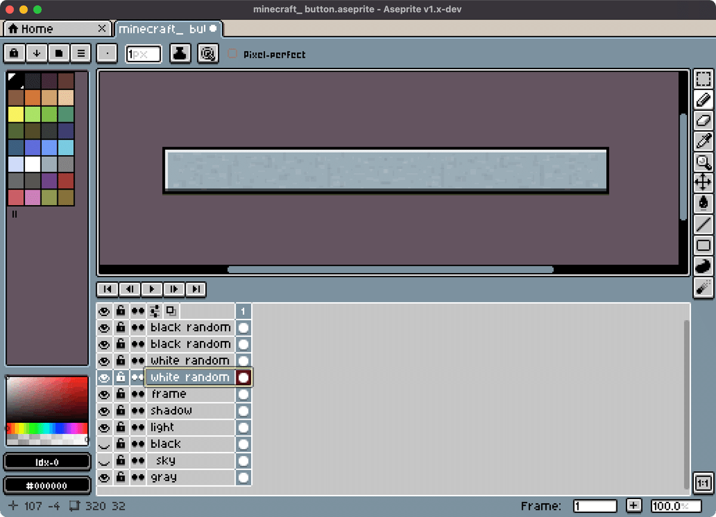Show the hidden black layer
This screenshot has width=716, height=517.
click(x=104, y=444)
